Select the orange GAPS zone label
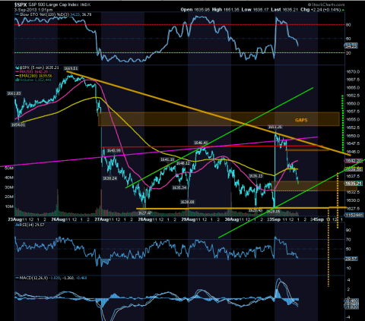 tap(301, 120)
